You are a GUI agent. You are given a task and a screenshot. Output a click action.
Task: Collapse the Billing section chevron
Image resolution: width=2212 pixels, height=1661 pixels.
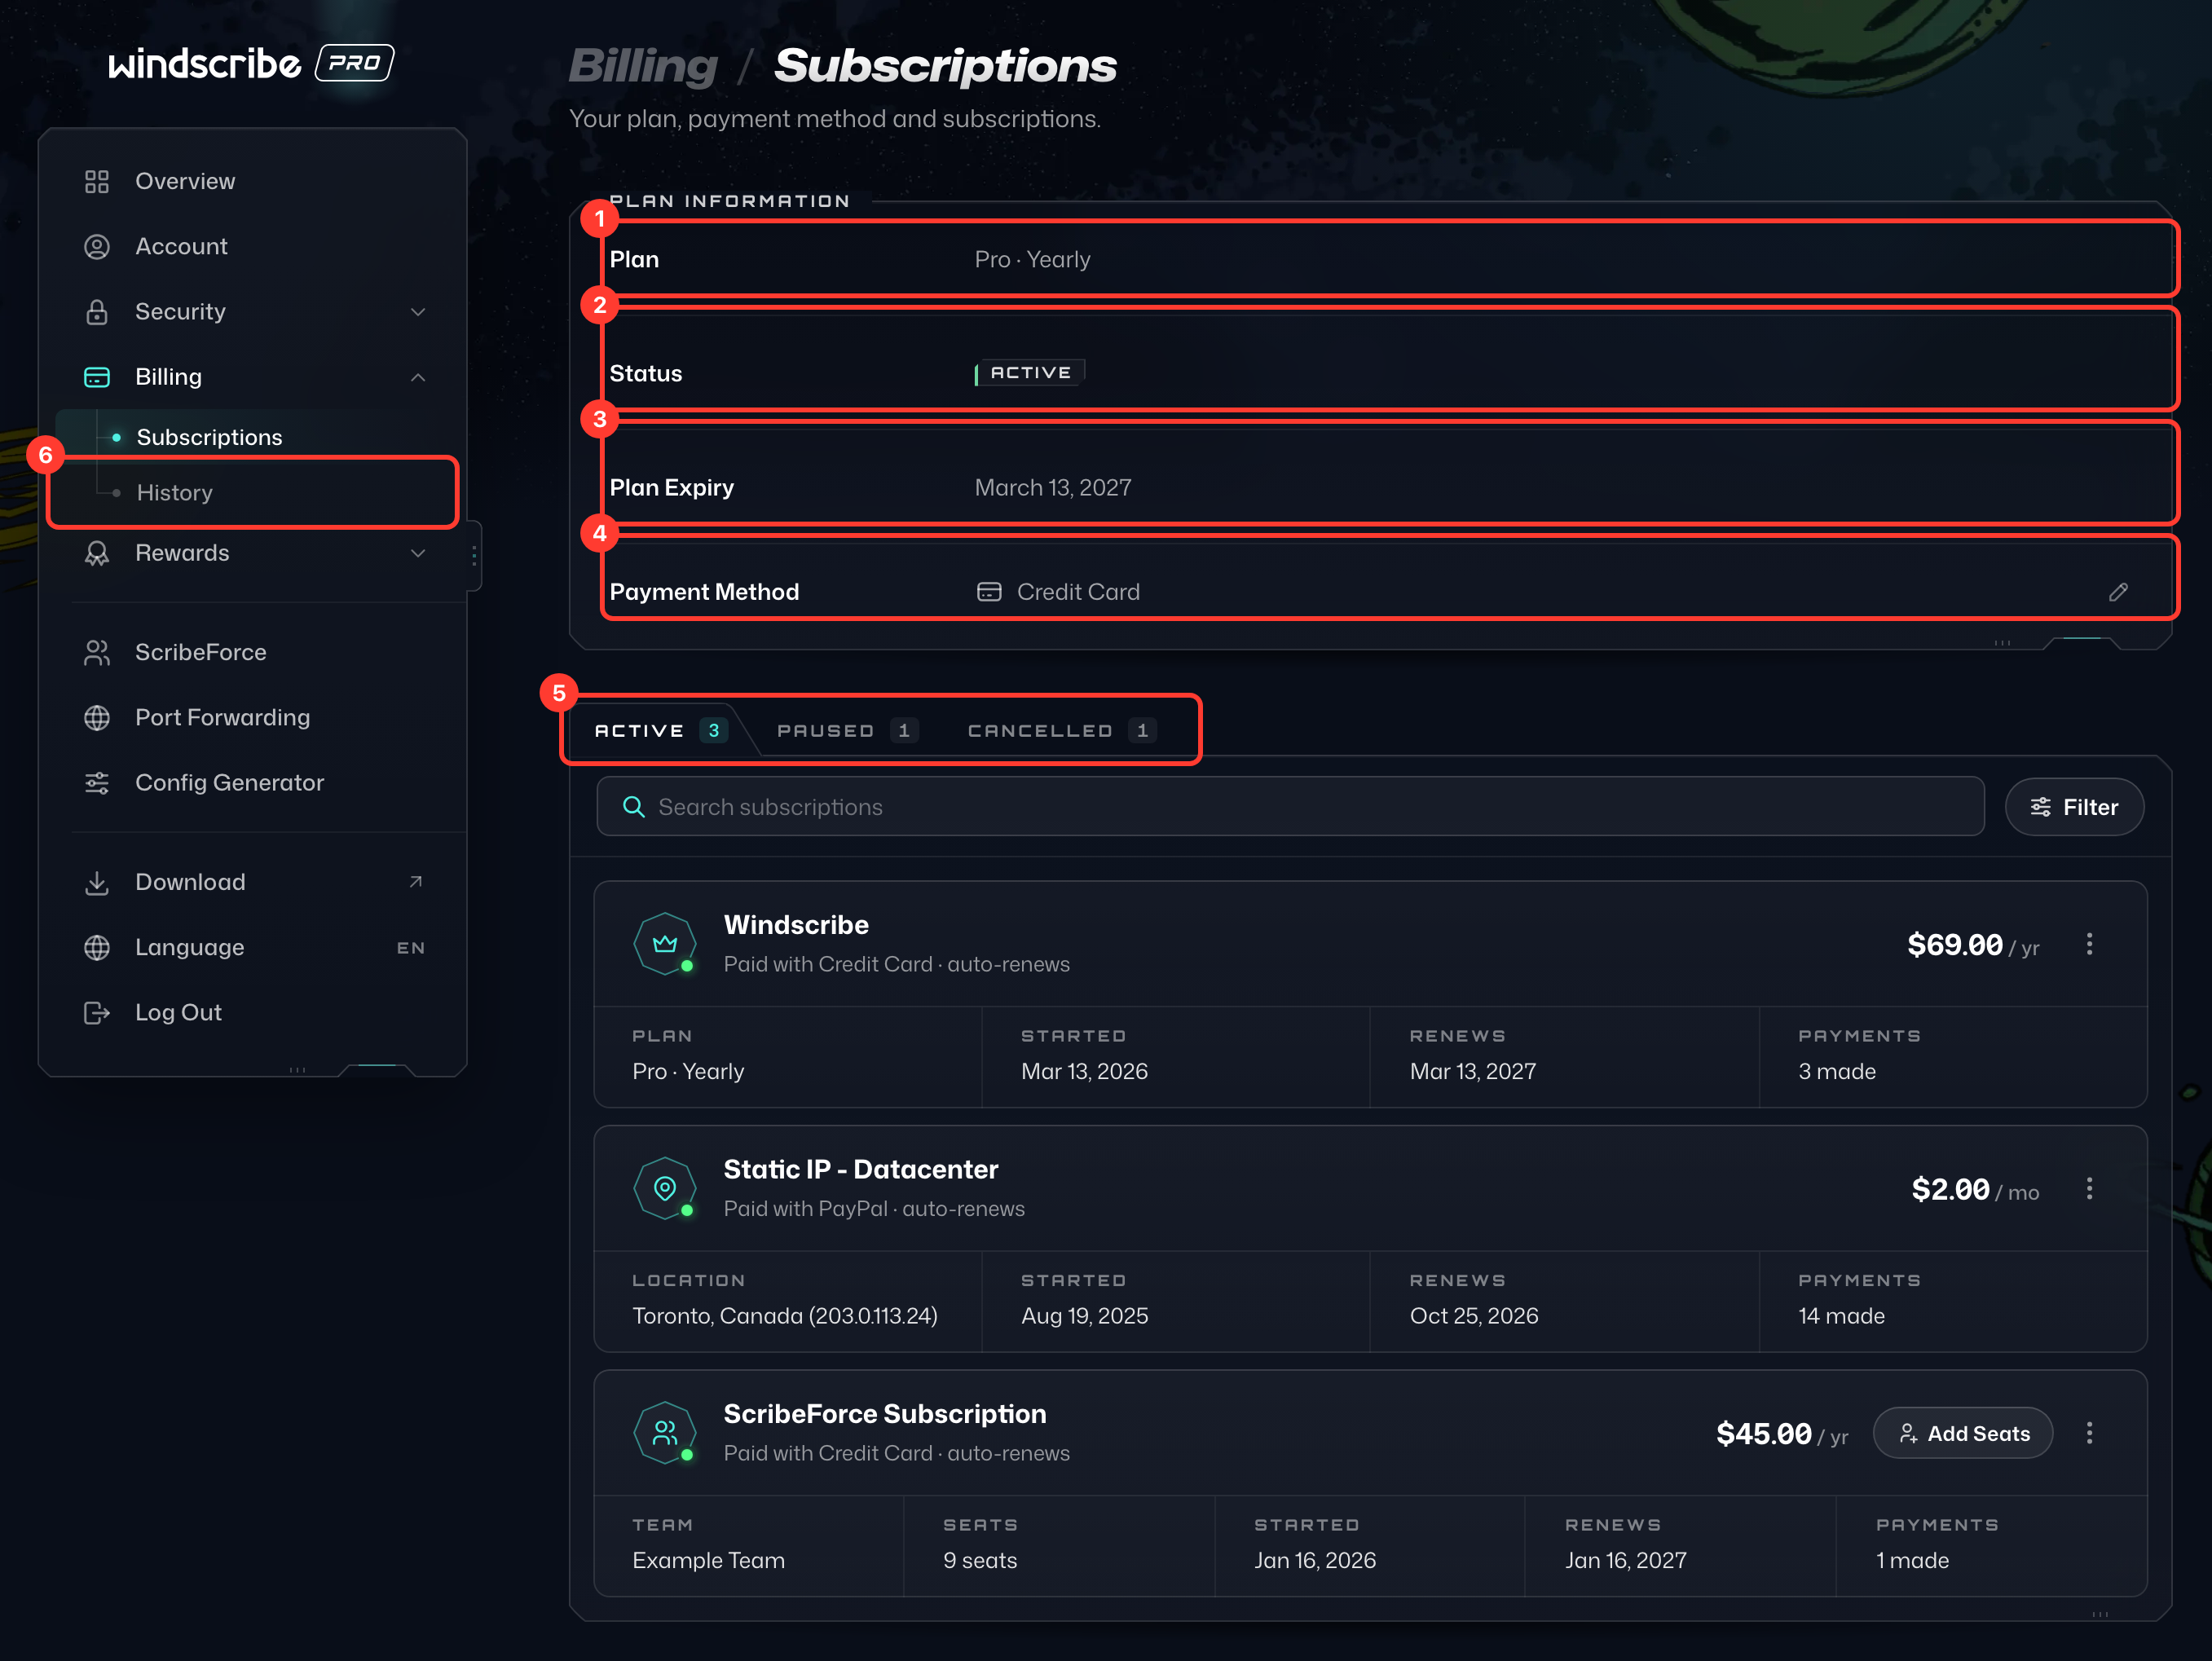pos(418,377)
